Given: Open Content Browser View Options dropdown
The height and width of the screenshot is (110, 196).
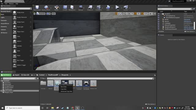Looking at the screenshot, I should (150, 104).
